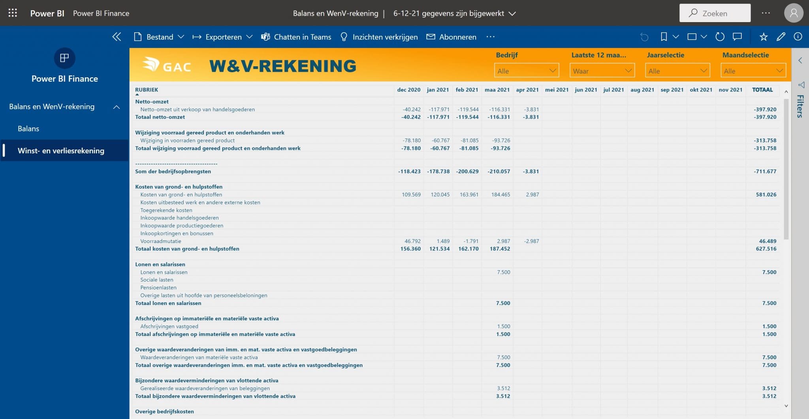Click the bookmark icon in toolbar
This screenshot has width=809, height=419.
(664, 37)
